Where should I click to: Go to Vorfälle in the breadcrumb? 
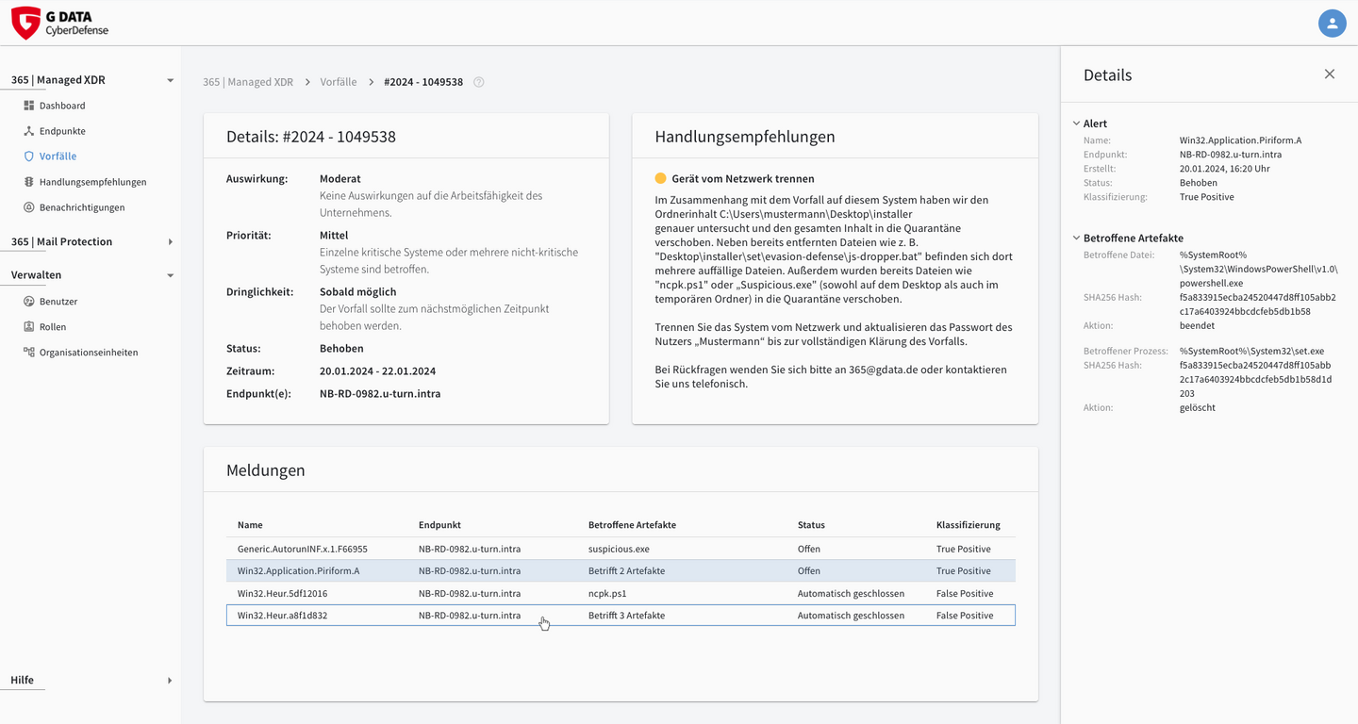click(x=339, y=82)
